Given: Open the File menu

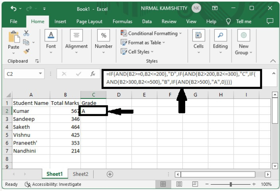Looking at the screenshot, I should tap(14, 22).
